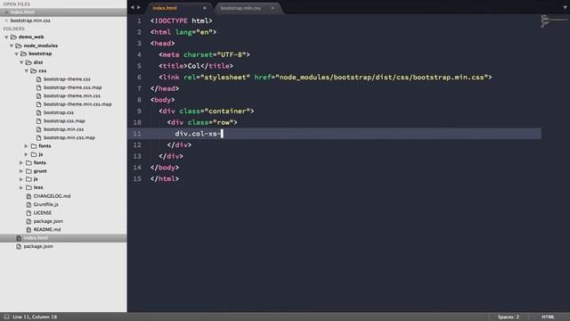Open tab list dropdown at top right
The image size is (570, 321).
coord(566,7)
